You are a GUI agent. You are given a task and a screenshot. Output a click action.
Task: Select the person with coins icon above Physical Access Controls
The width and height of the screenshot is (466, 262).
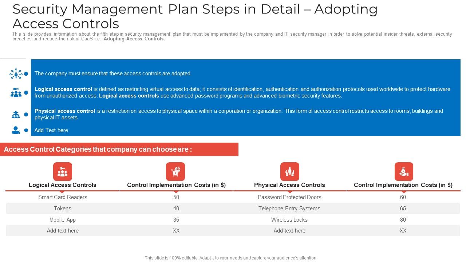pyautogui.click(x=289, y=171)
